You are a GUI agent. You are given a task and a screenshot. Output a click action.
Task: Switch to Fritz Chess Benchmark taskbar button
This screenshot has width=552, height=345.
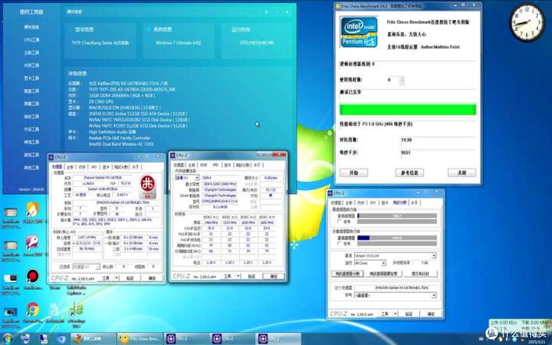tap(140, 339)
